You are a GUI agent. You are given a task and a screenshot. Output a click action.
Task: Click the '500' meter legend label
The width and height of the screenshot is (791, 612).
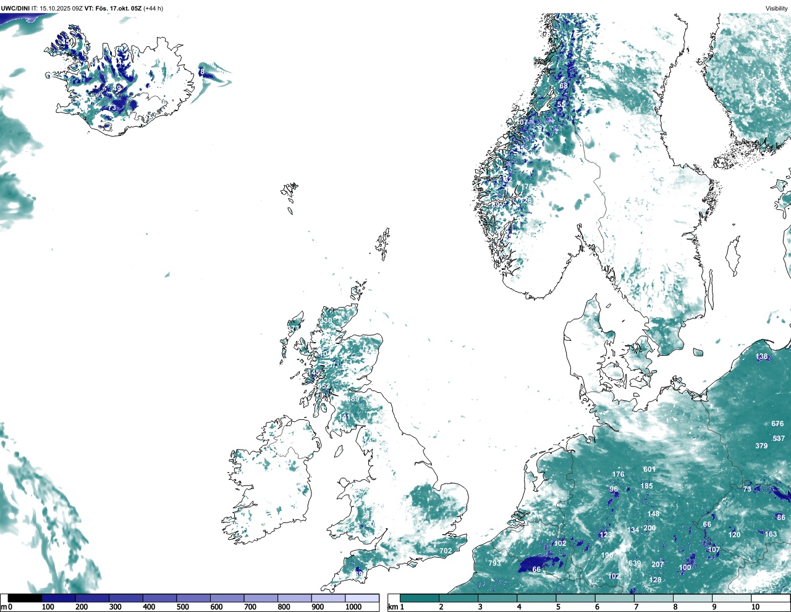[182, 607]
